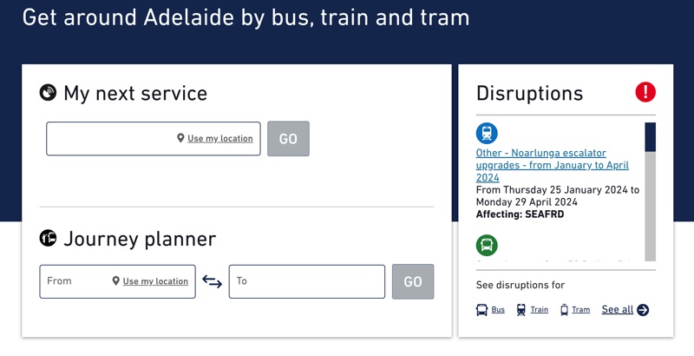Use my location for journey From
The height and width of the screenshot is (356, 694).
(x=155, y=281)
